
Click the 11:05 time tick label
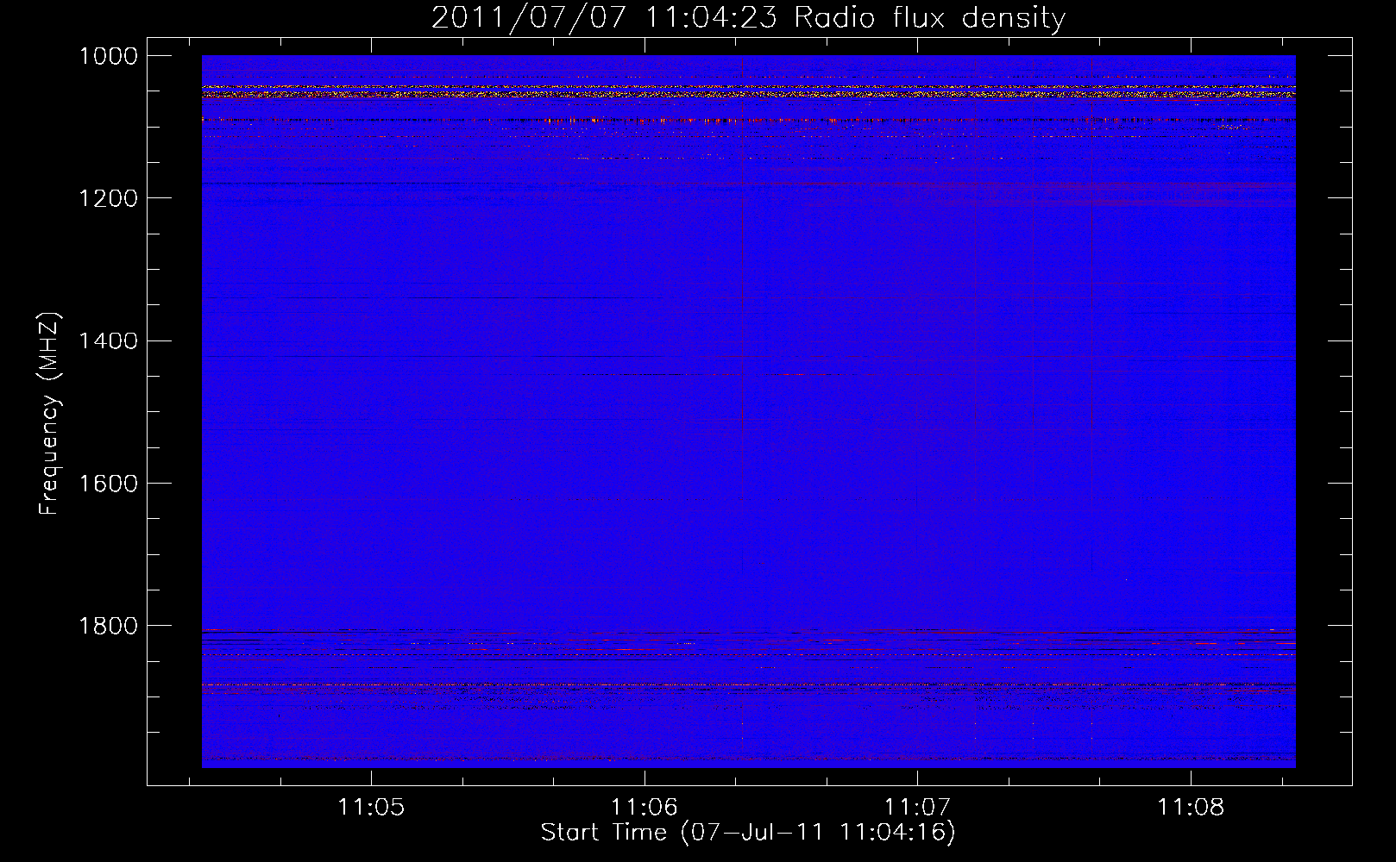pyautogui.click(x=371, y=808)
